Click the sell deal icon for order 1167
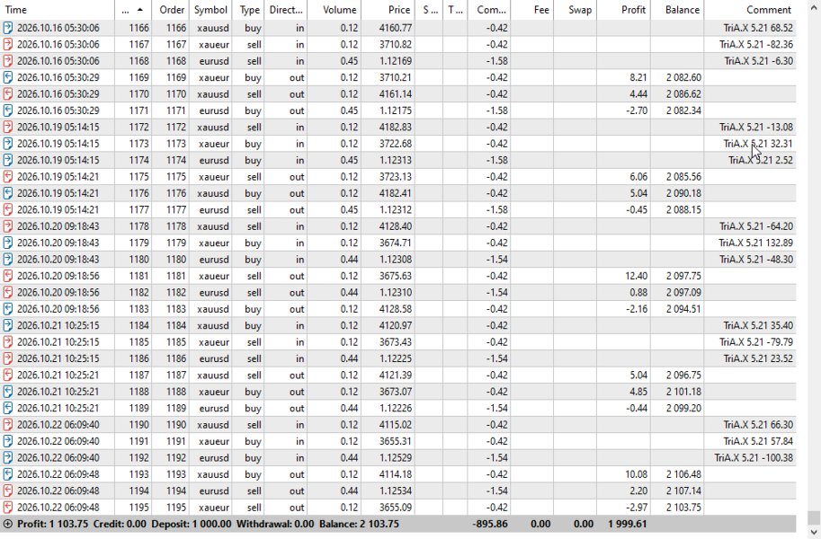 coord(7,45)
